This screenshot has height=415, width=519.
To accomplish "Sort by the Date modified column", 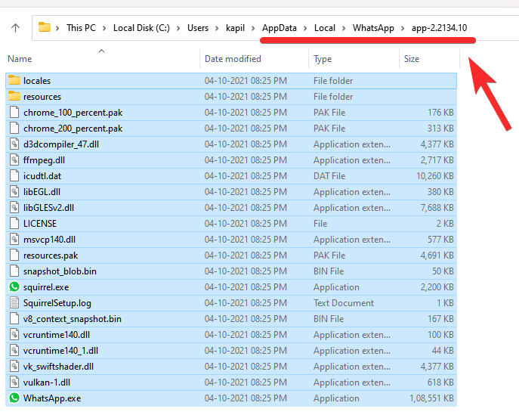I will (233, 59).
